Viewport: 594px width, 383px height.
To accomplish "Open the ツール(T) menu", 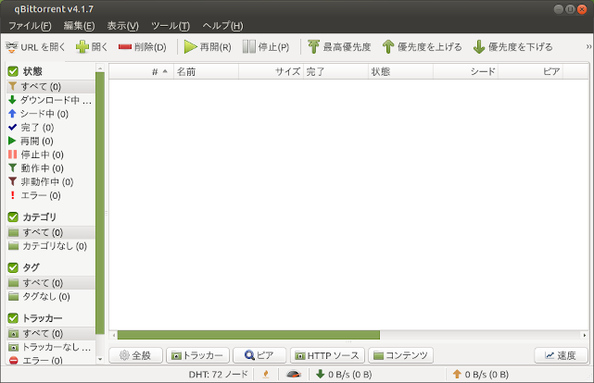I will coord(170,26).
